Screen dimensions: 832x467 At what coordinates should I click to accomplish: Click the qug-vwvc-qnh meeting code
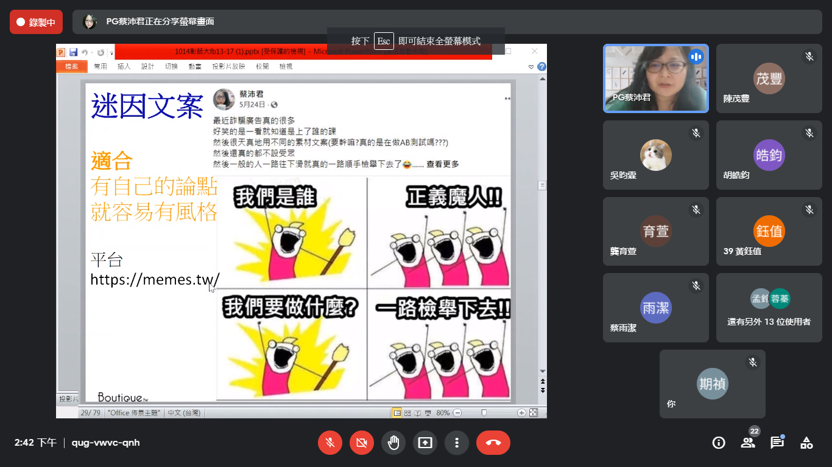click(105, 443)
